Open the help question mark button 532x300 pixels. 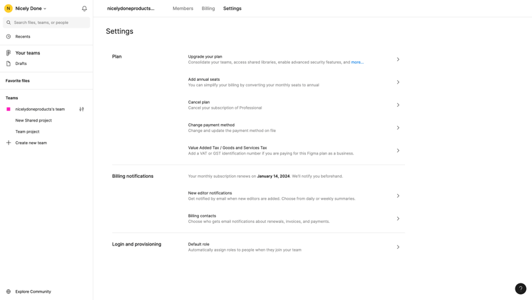tap(520, 288)
